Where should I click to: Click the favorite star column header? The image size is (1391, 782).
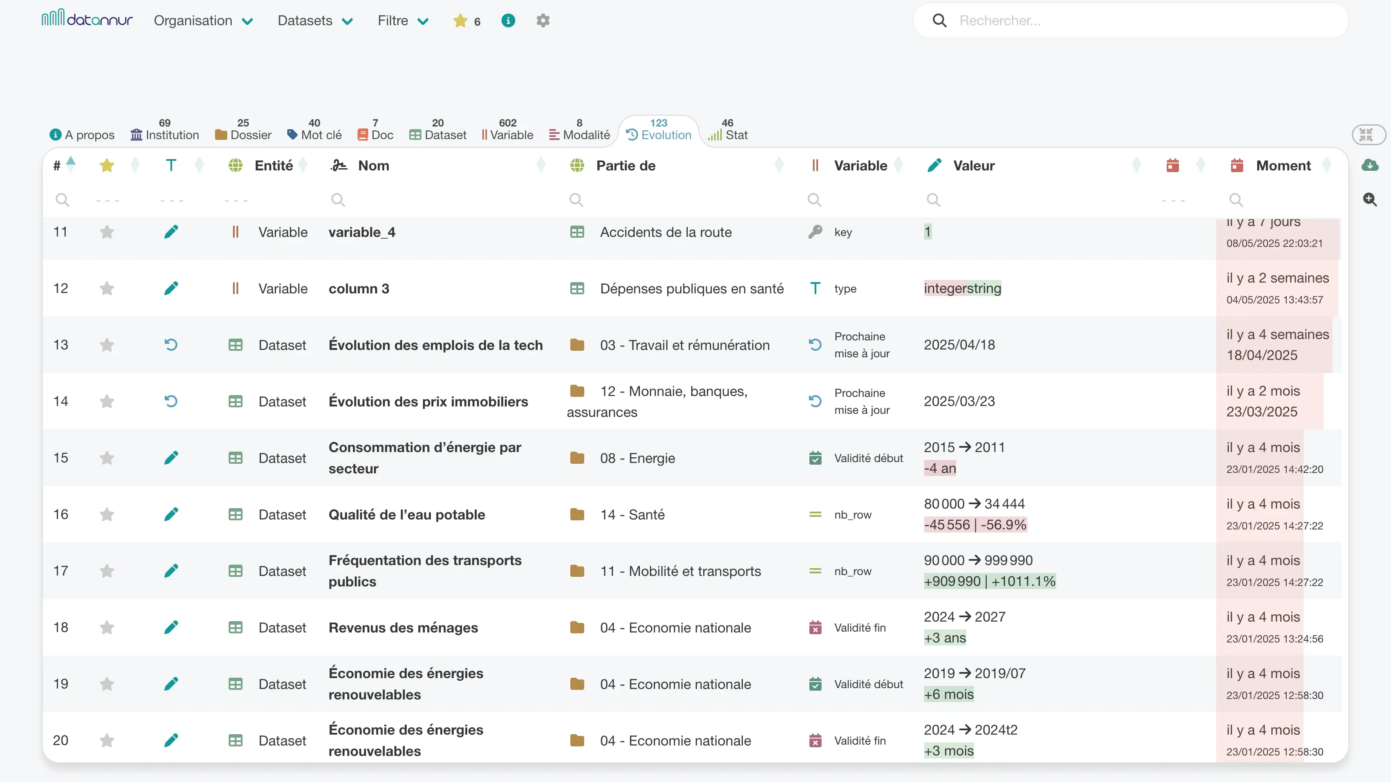(107, 165)
